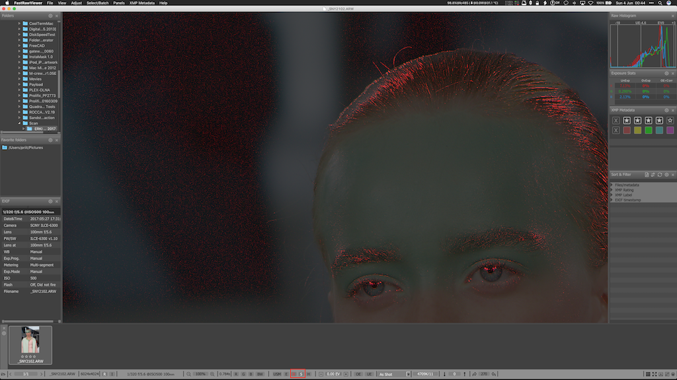
Task: Rotate image clockwise using rotate arrow icon
Action: point(475,374)
